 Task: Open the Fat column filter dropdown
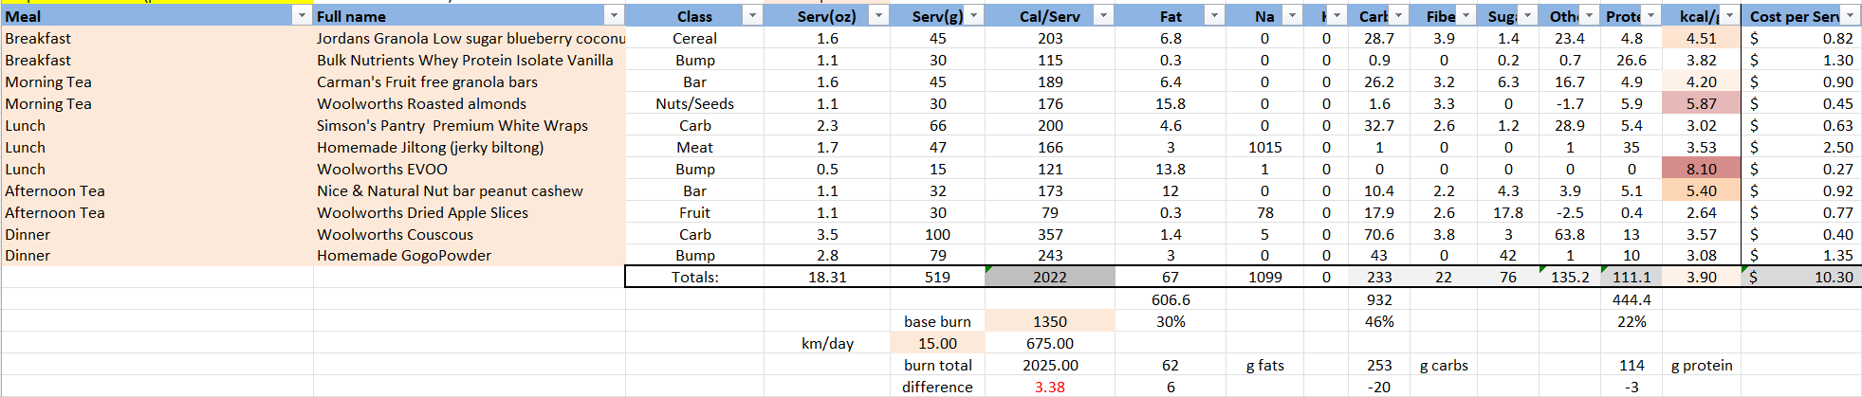1214,16
